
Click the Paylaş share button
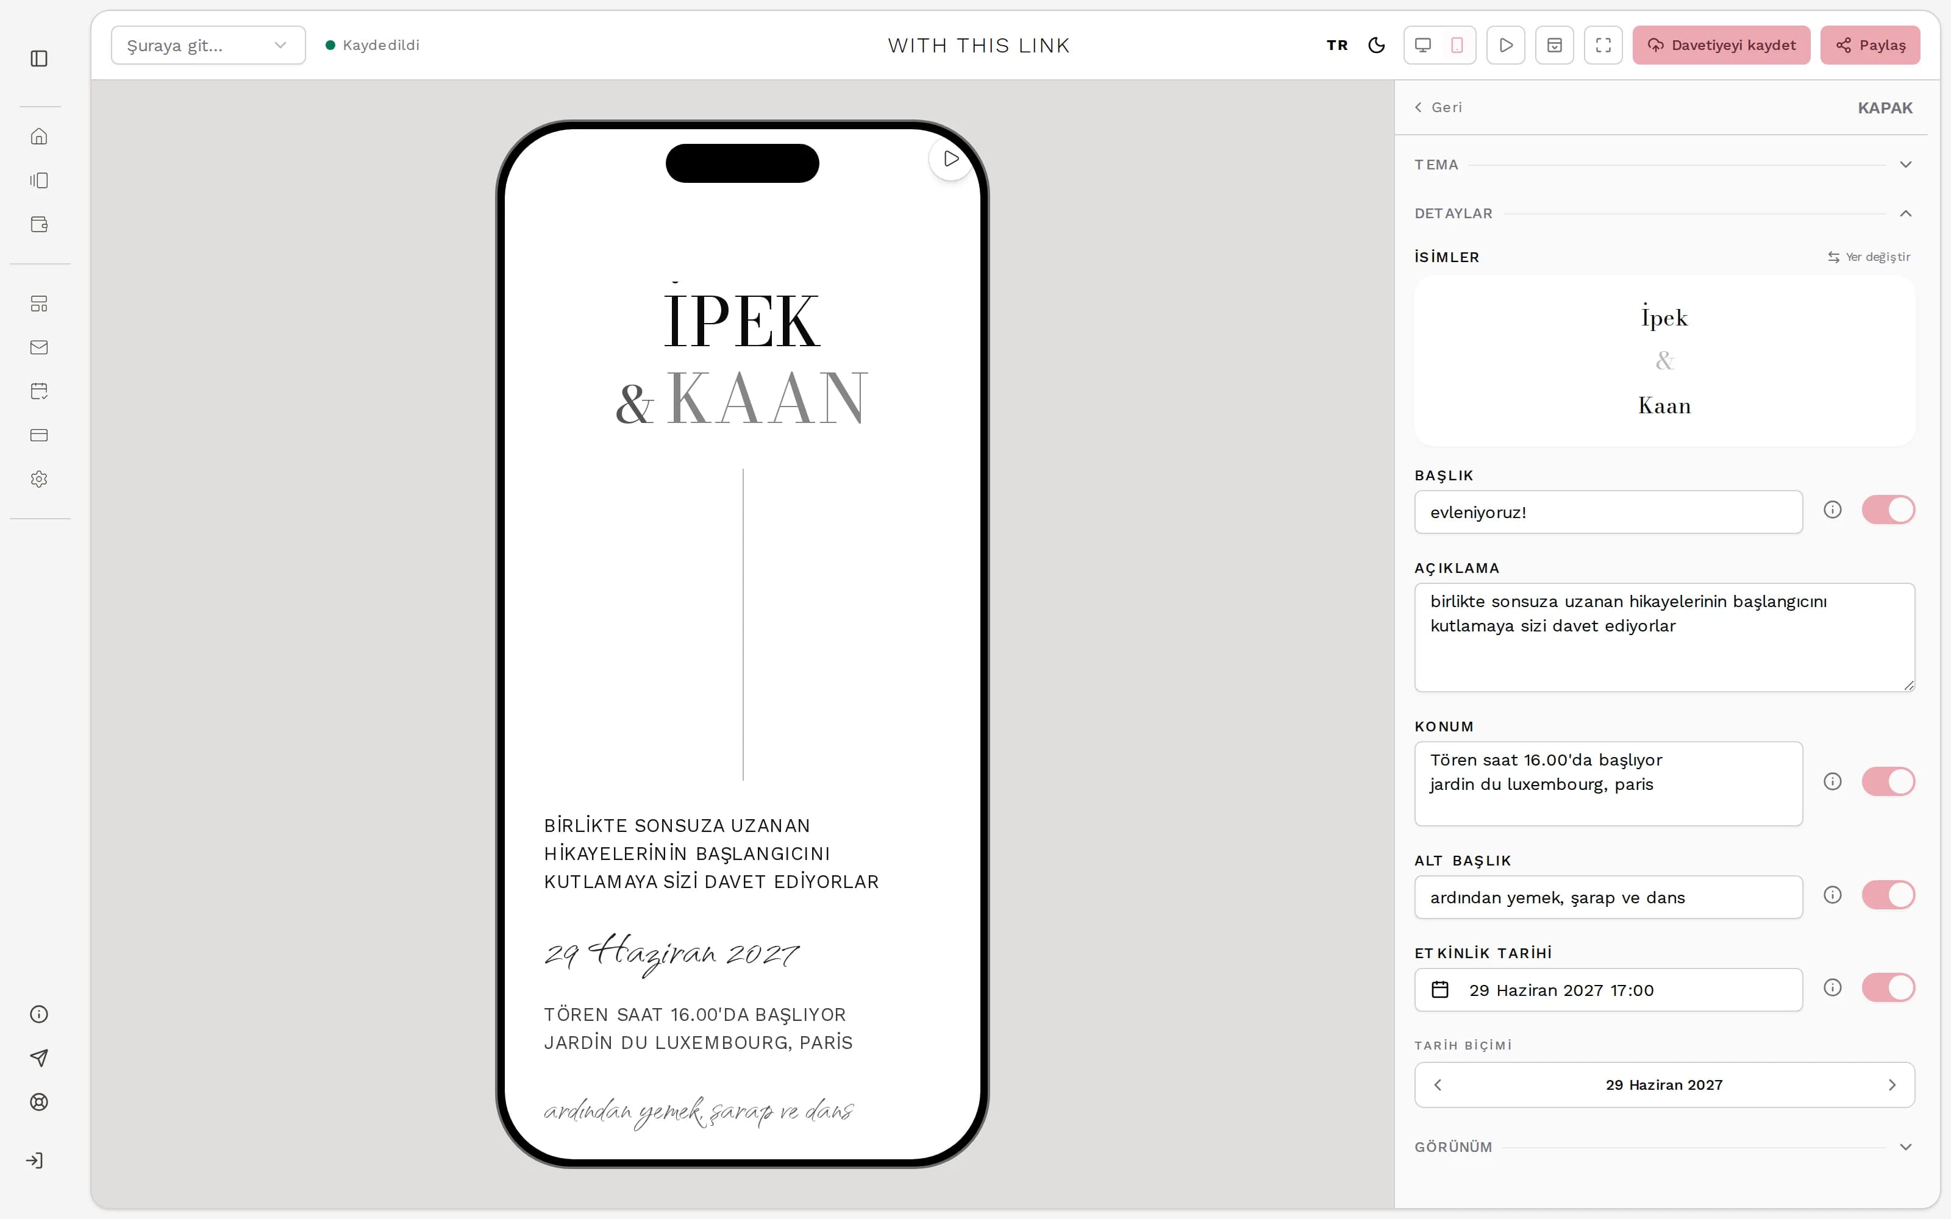coord(1869,45)
